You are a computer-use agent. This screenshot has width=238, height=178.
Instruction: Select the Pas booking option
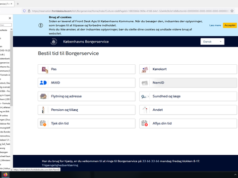(x=87, y=69)
